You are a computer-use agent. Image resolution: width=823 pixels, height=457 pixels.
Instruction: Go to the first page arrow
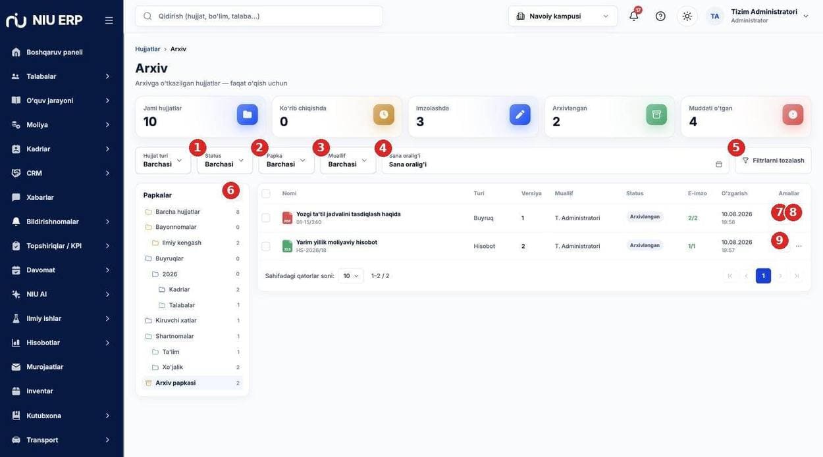coord(730,276)
